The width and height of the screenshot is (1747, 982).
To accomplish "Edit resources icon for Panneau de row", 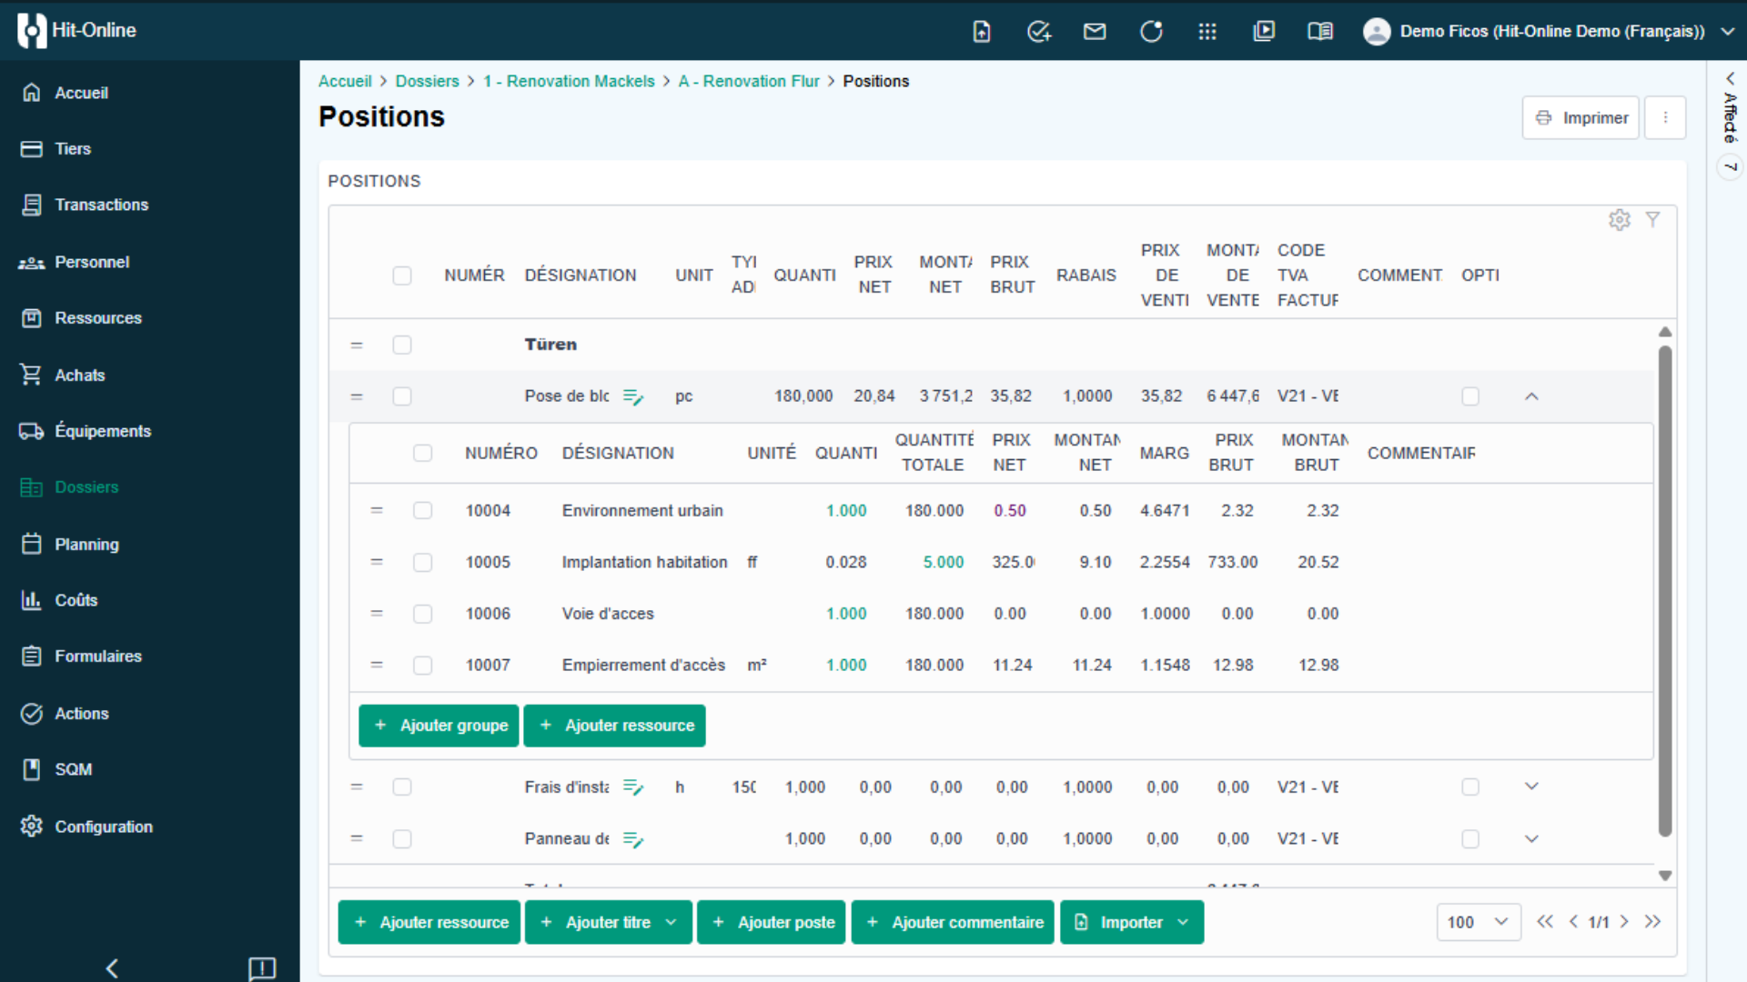I will [633, 839].
